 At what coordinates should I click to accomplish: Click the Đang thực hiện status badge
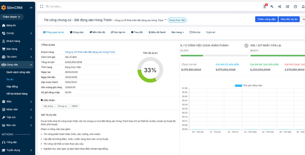[177, 20]
